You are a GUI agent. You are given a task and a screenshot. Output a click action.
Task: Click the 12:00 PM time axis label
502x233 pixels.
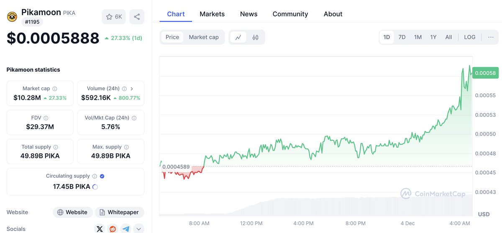tap(251, 223)
